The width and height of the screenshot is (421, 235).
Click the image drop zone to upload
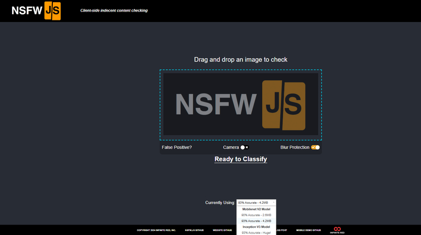[x=241, y=104]
